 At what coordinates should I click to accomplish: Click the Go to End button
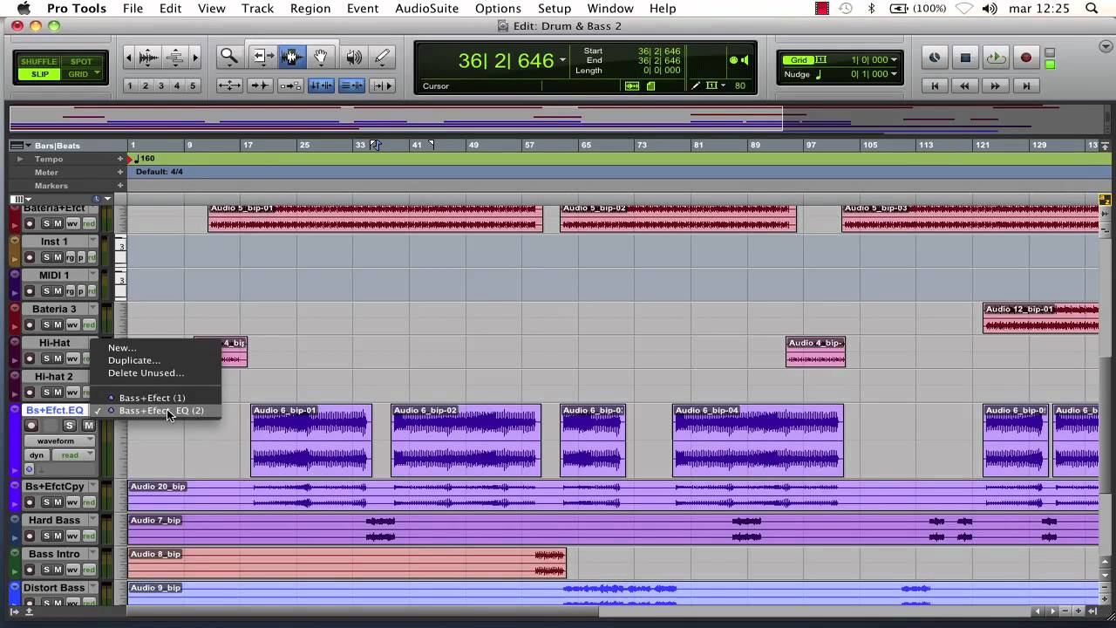point(1026,85)
